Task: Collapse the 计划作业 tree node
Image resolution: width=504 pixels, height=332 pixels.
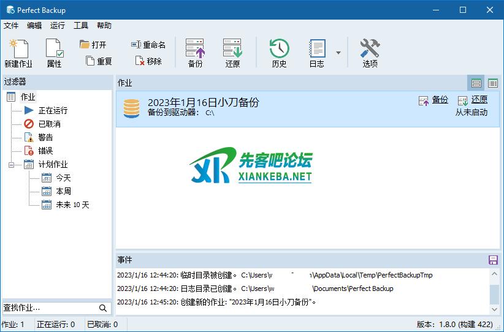Action: coord(12,164)
